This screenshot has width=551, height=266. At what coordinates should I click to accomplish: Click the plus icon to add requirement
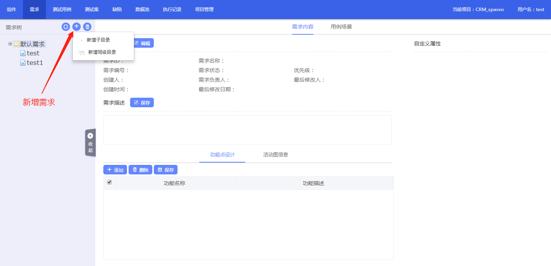77,27
